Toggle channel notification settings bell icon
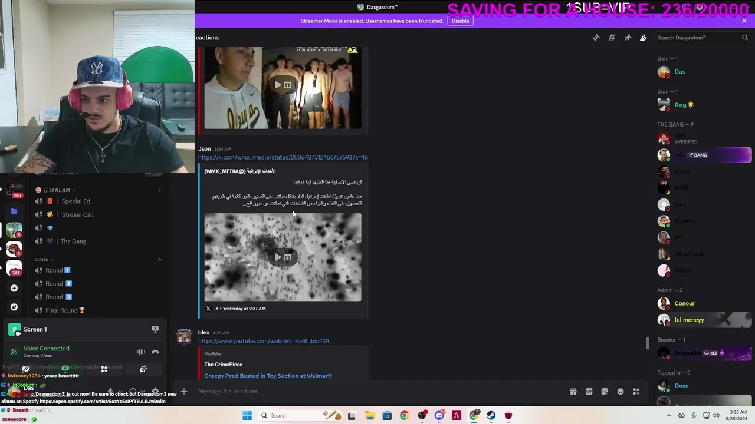755x424 pixels. [x=612, y=38]
